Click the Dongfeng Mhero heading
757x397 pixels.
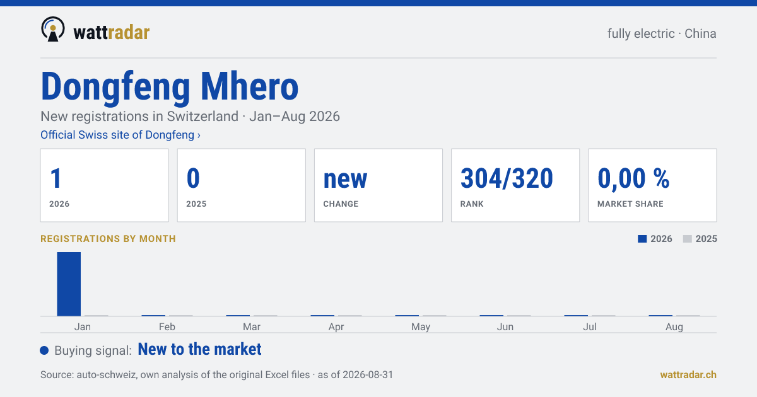click(x=170, y=86)
